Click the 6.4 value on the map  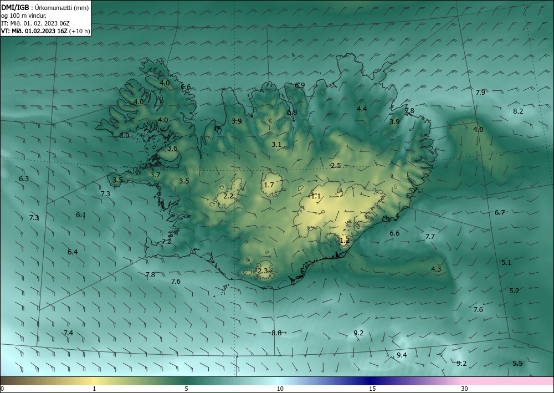(x=73, y=252)
